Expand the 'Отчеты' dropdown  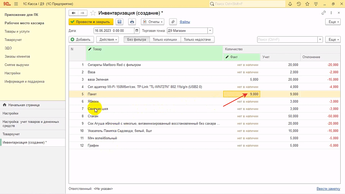point(153,22)
